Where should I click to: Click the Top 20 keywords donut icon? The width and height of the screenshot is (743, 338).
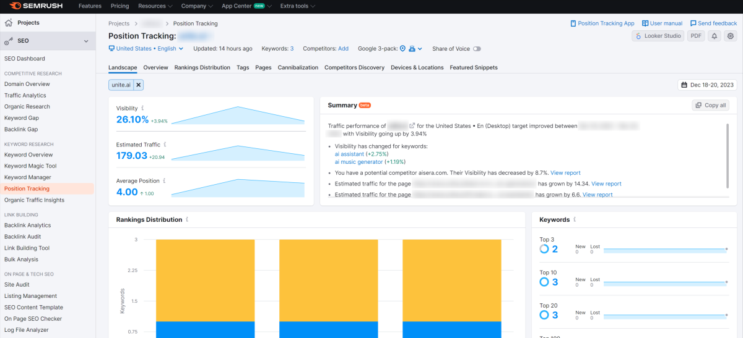pyautogui.click(x=544, y=315)
